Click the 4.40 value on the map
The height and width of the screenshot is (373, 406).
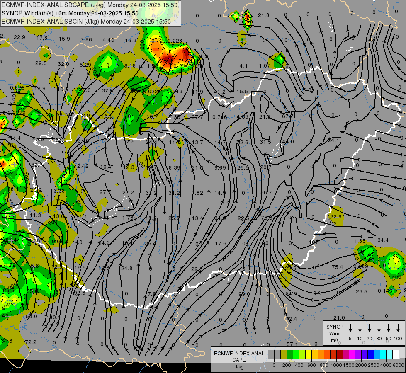(109, 40)
